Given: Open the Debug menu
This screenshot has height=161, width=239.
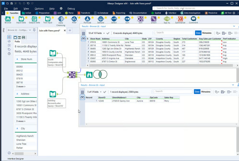Looking at the screenshot, I should pos(71,9).
